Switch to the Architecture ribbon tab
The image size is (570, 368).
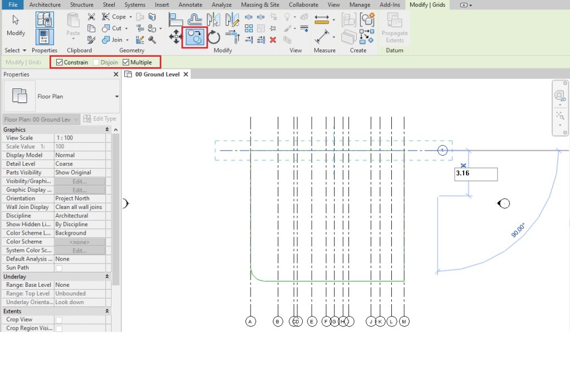pyautogui.click(x=45, y=4)
